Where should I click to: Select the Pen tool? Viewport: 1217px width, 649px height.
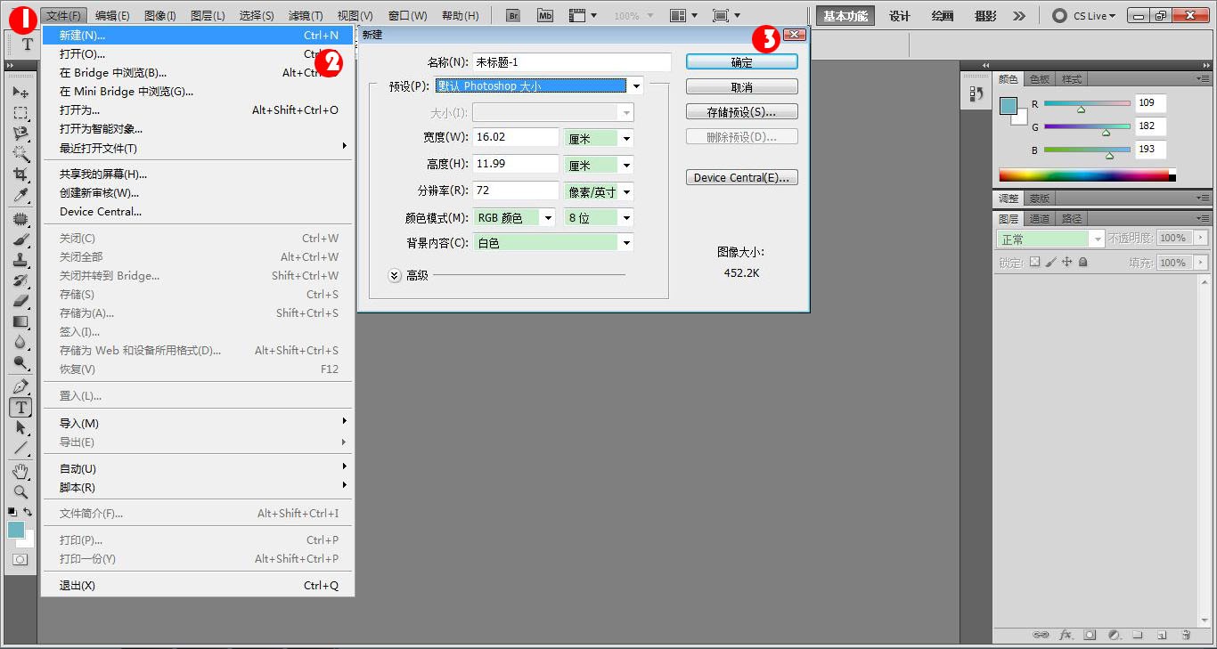click(x=20, y=386)
